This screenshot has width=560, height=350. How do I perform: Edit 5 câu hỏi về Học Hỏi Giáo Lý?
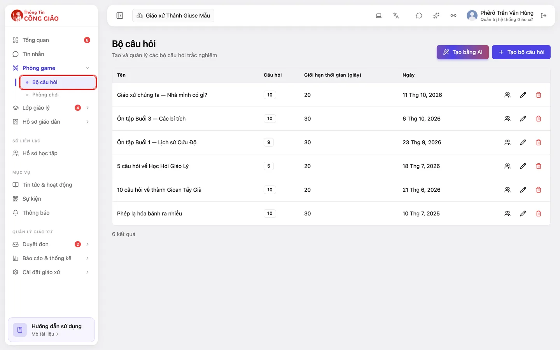point(523,166)
